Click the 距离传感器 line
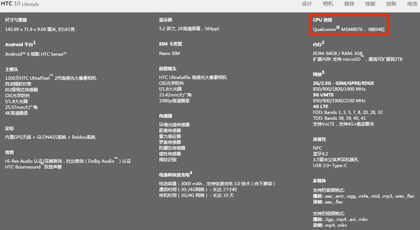The width and height of the screenshot is (420, 230). 170,130
